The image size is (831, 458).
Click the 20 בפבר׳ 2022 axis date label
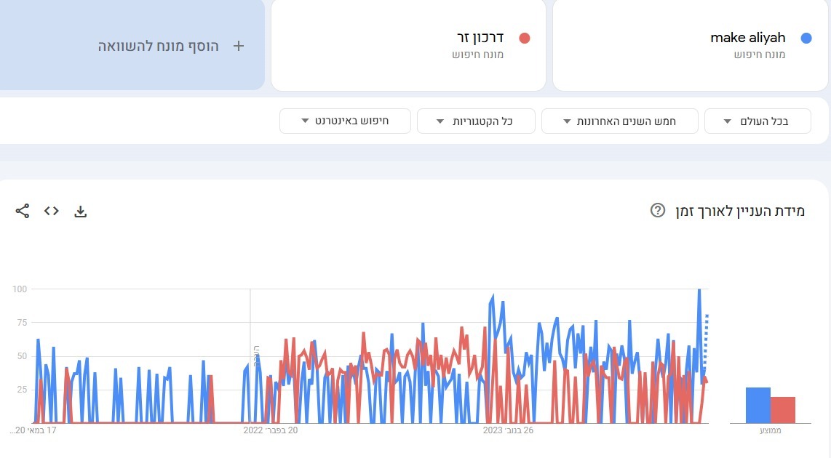pyautogui.click(x=270, y=430)
